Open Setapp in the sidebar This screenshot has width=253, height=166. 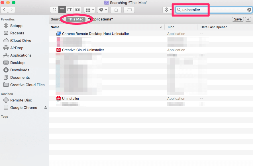click(16, 26)
